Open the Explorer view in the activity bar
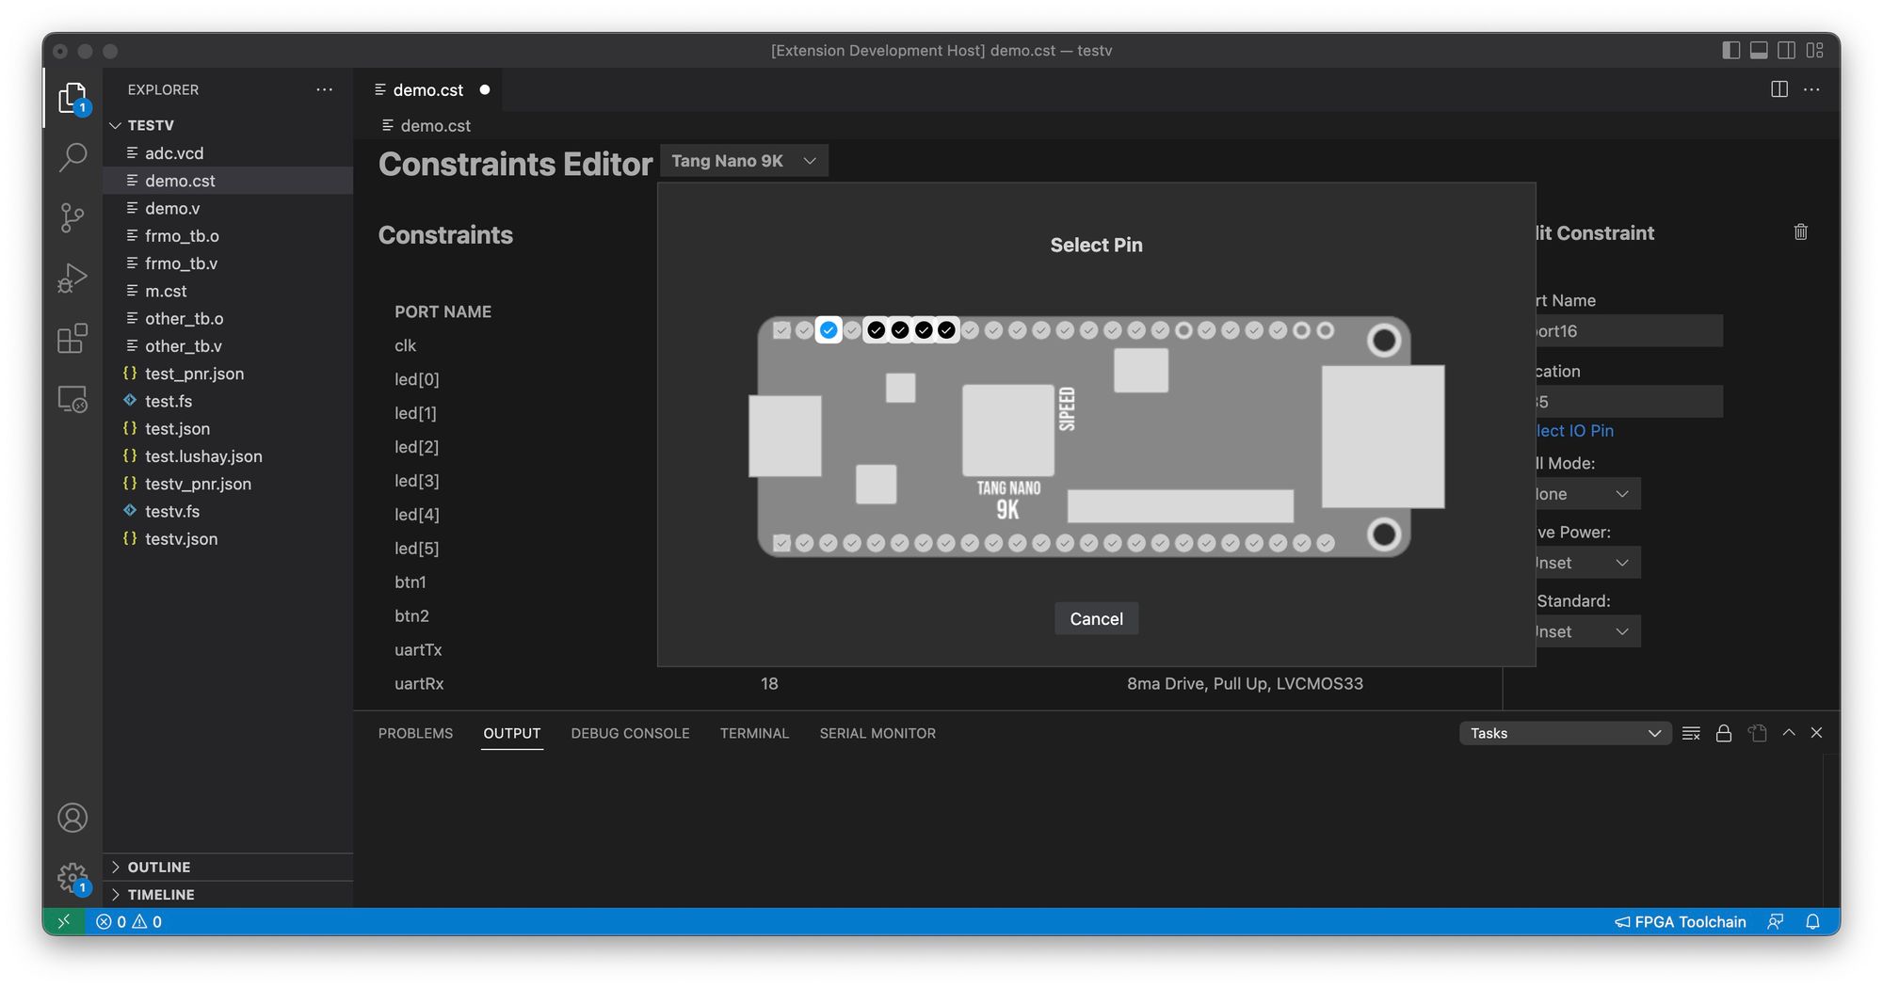The height and width of the screenshot is (988, 1883). point(72,98)
